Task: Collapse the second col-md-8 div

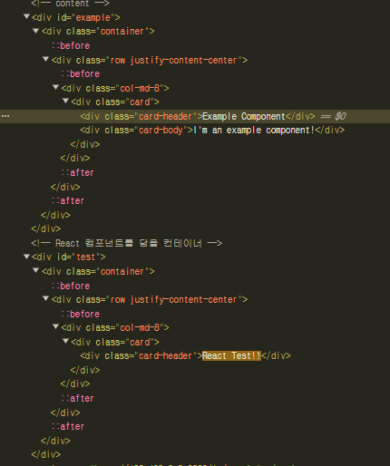Action: pyautogui.click(x=55, y=326)
